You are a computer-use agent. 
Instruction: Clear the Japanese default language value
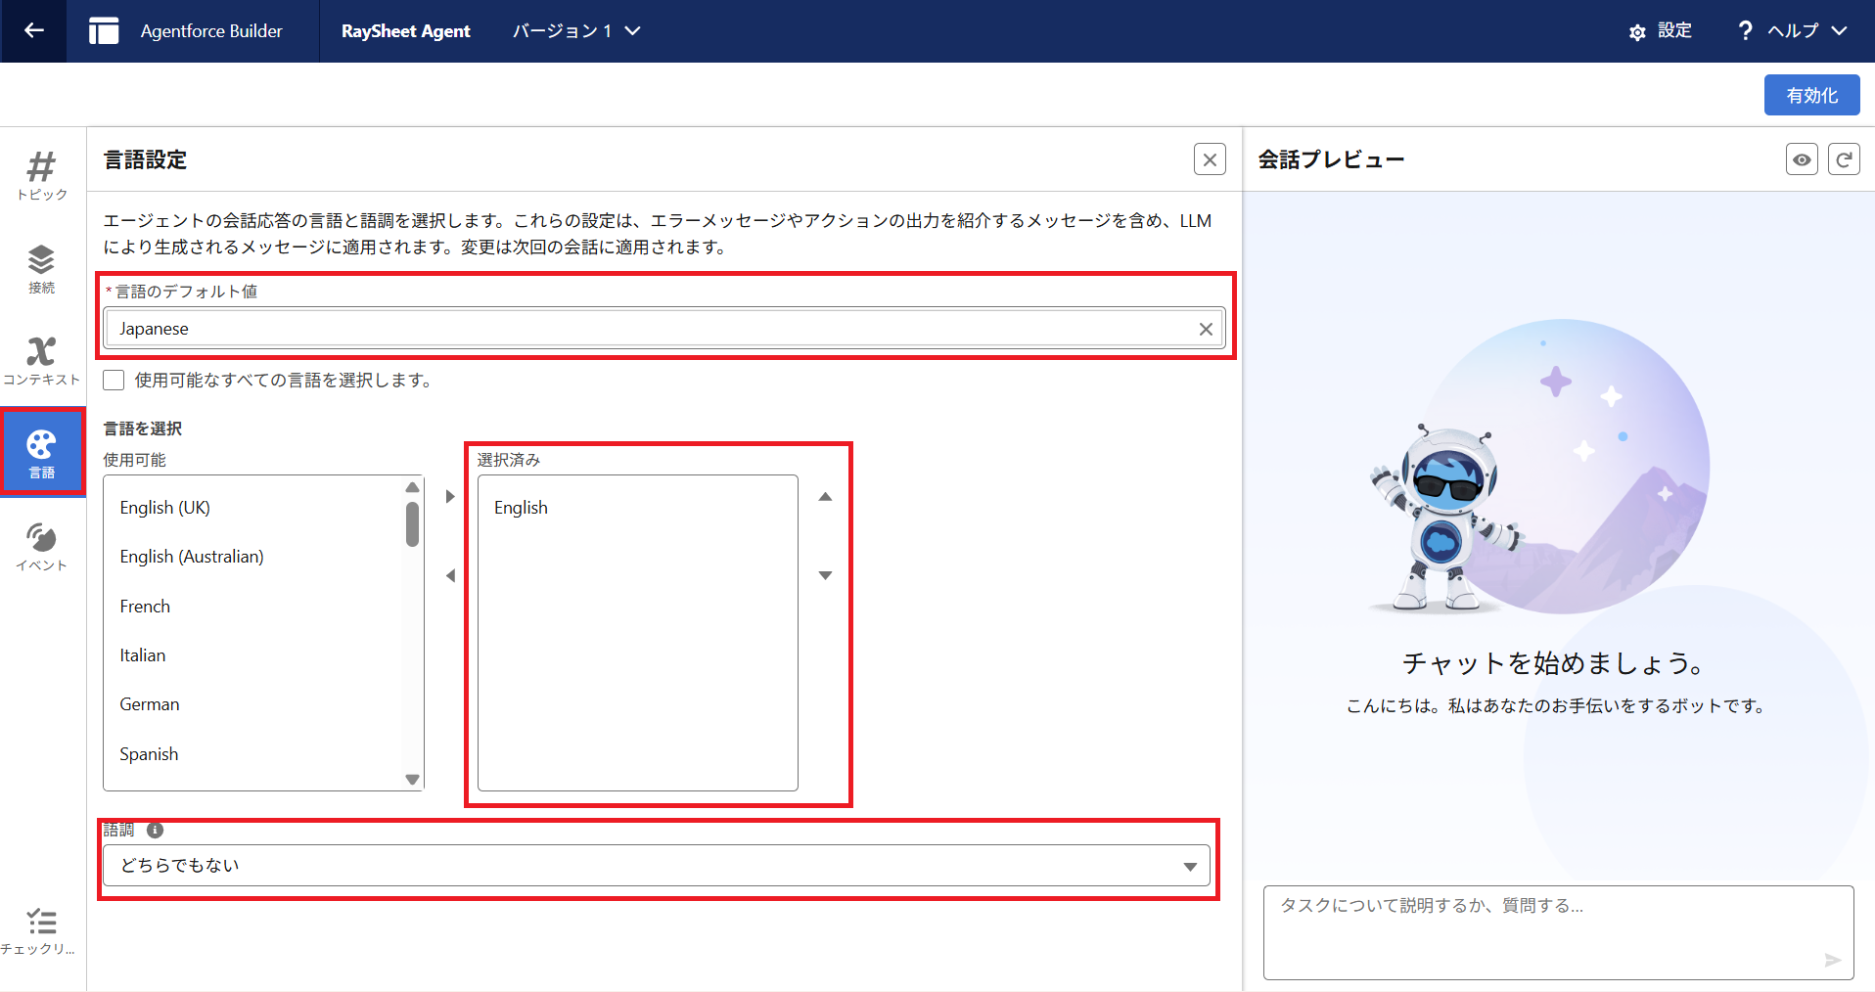tap(1206, 330)
